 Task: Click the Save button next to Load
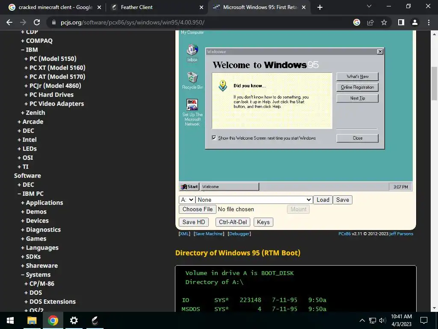point(343,200)
